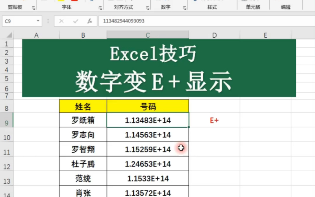Click the cell 杜子腾
Viewport: 315px width, 197px height.
point(83,164)
